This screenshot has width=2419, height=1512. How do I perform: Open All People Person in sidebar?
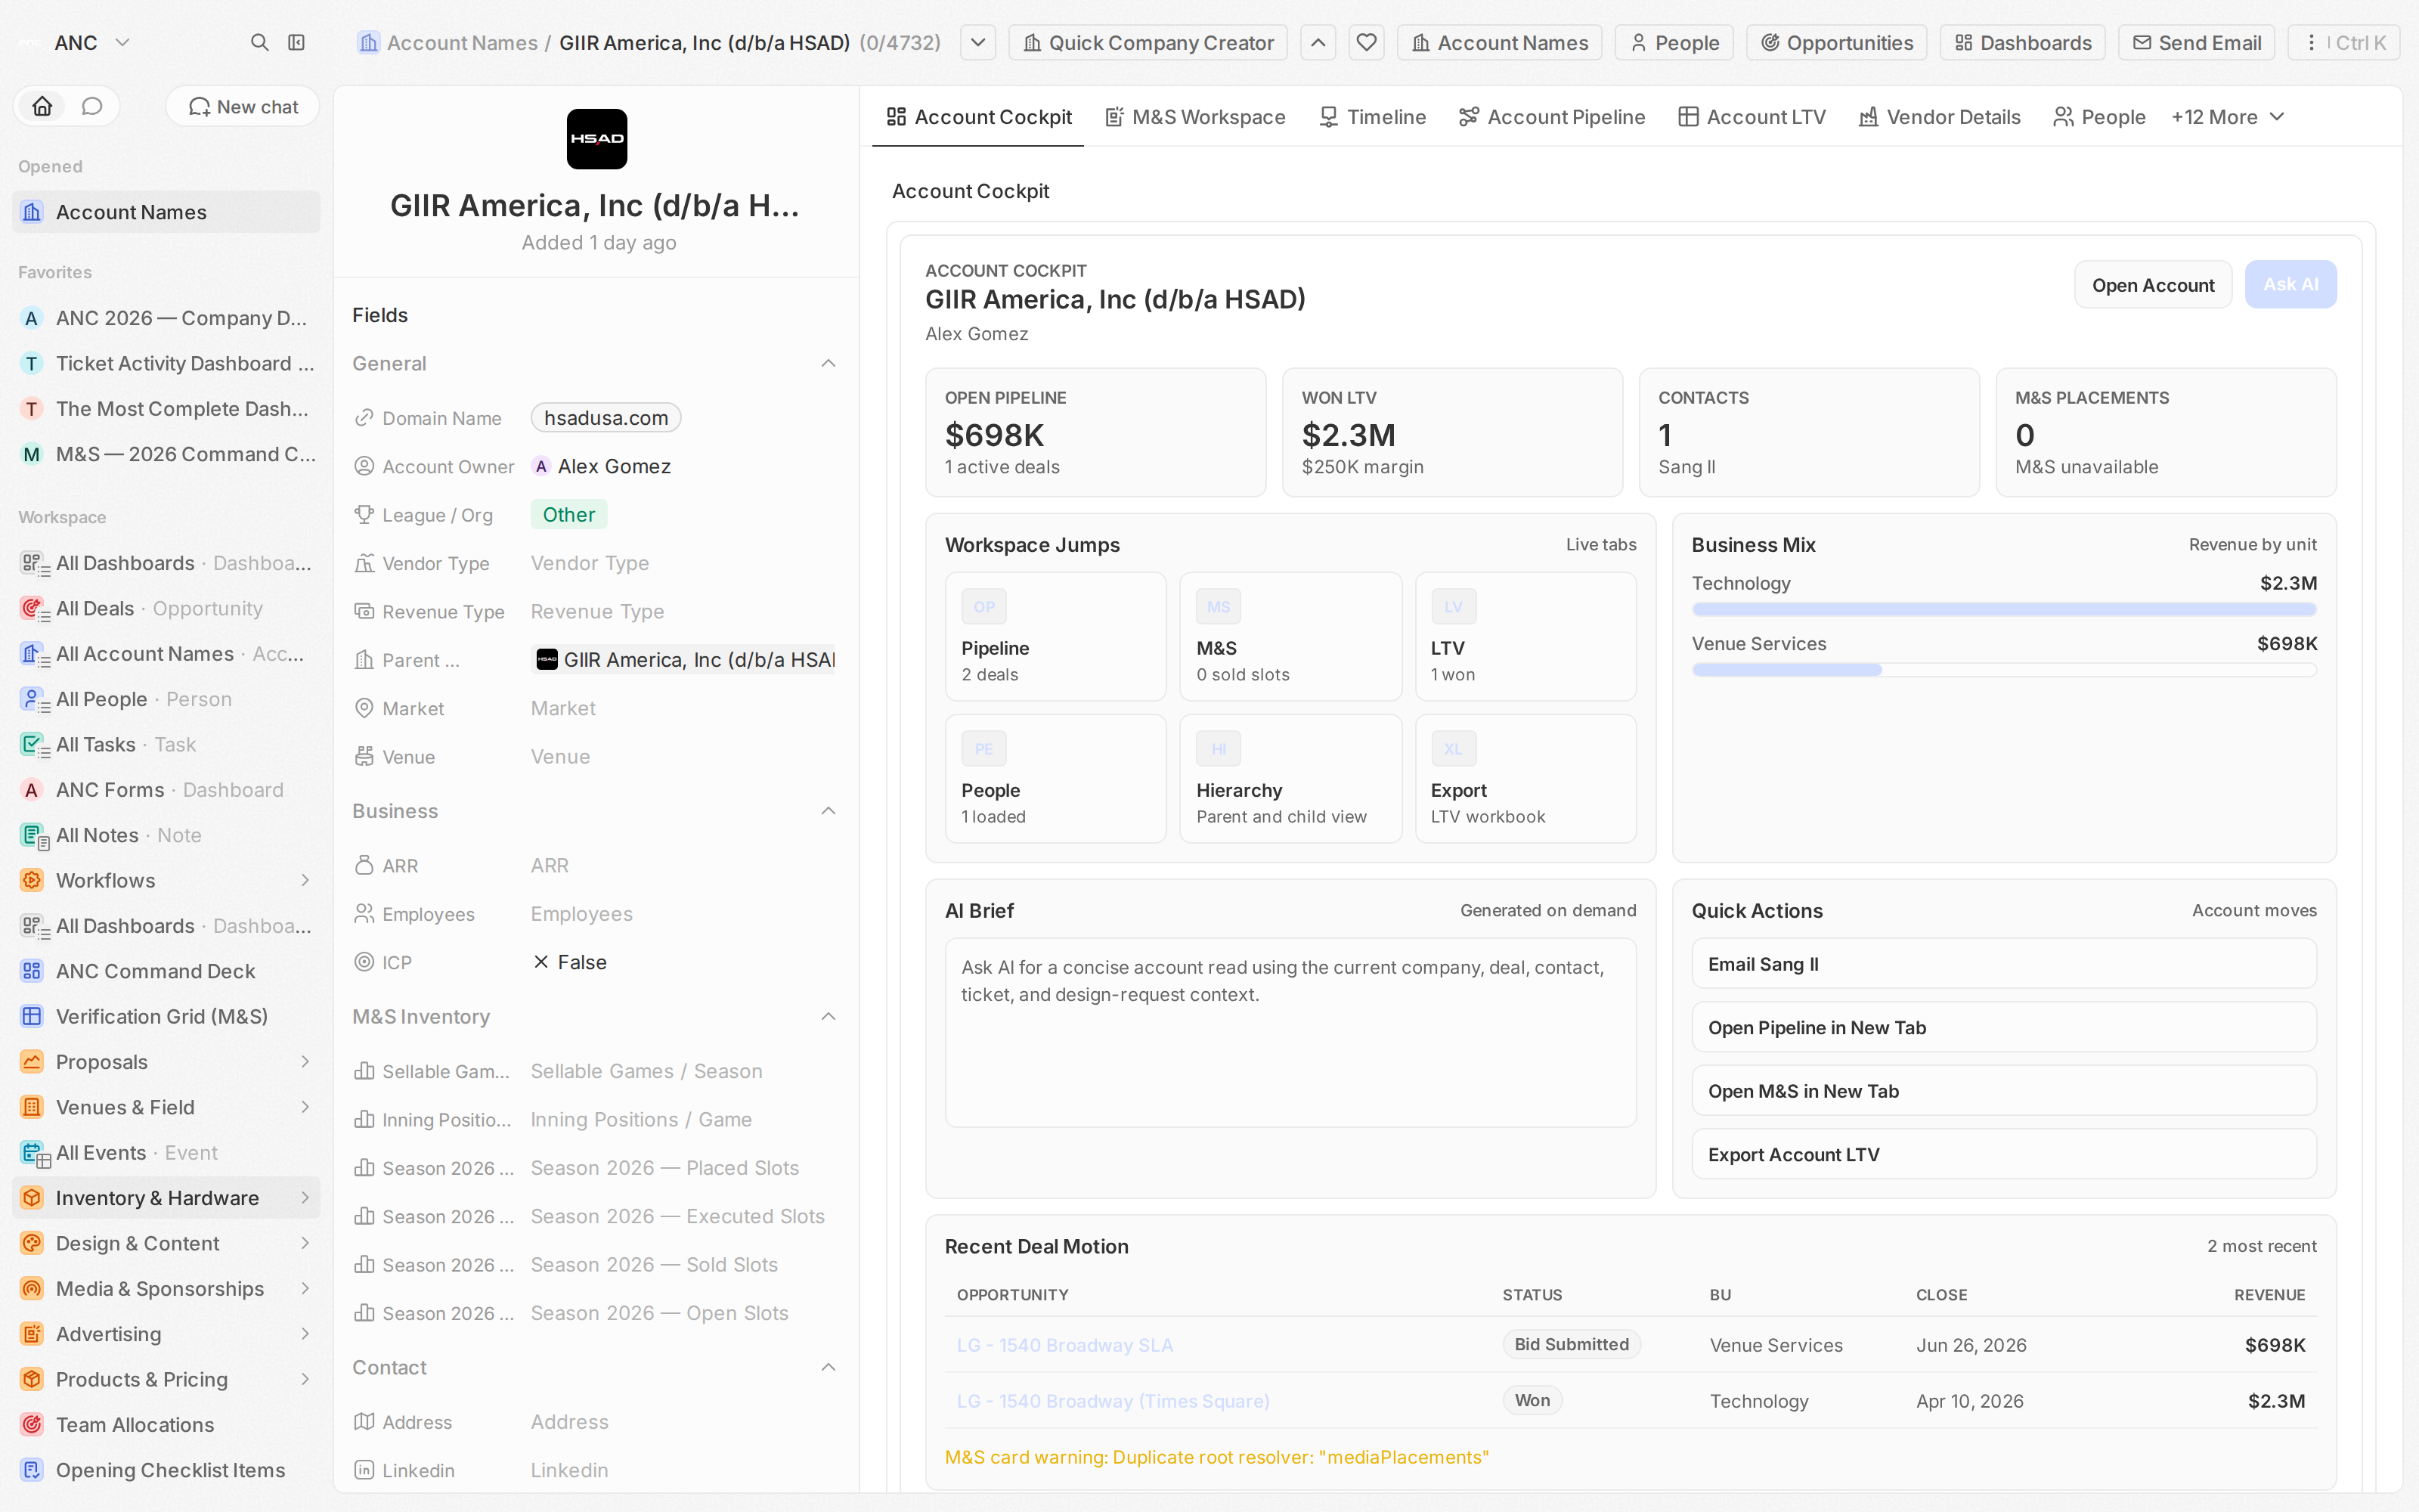[166, 699]
